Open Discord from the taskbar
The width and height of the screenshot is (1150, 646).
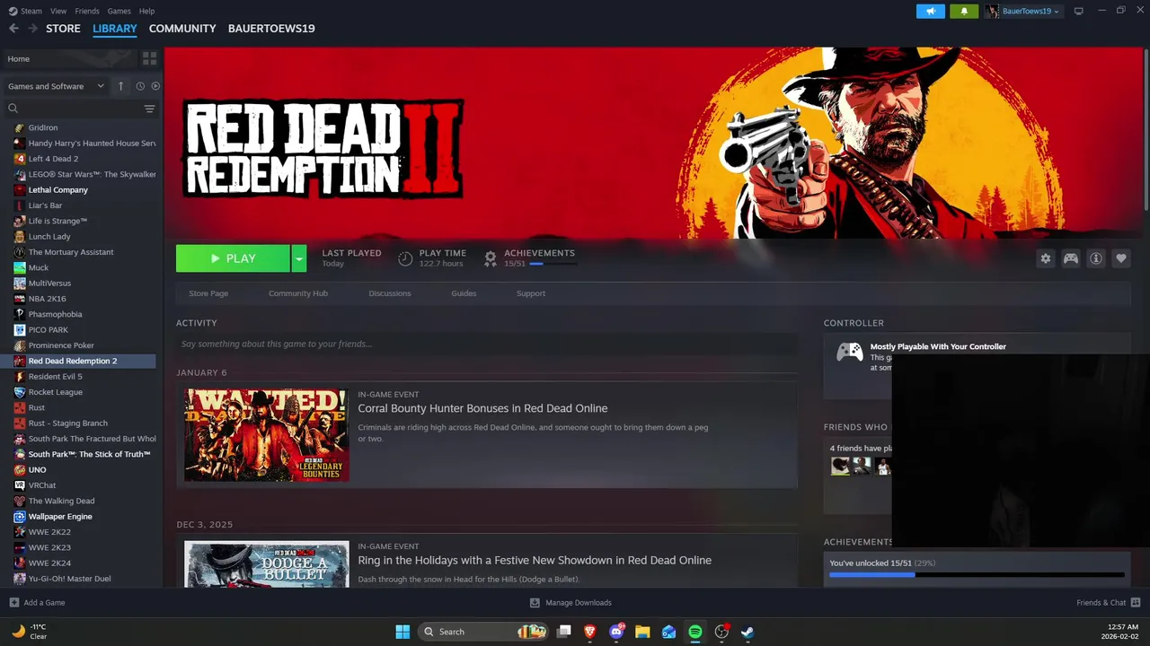click(616, 632)
